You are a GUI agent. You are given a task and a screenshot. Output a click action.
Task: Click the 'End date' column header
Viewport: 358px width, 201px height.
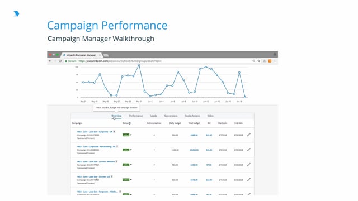coord(238,123)
